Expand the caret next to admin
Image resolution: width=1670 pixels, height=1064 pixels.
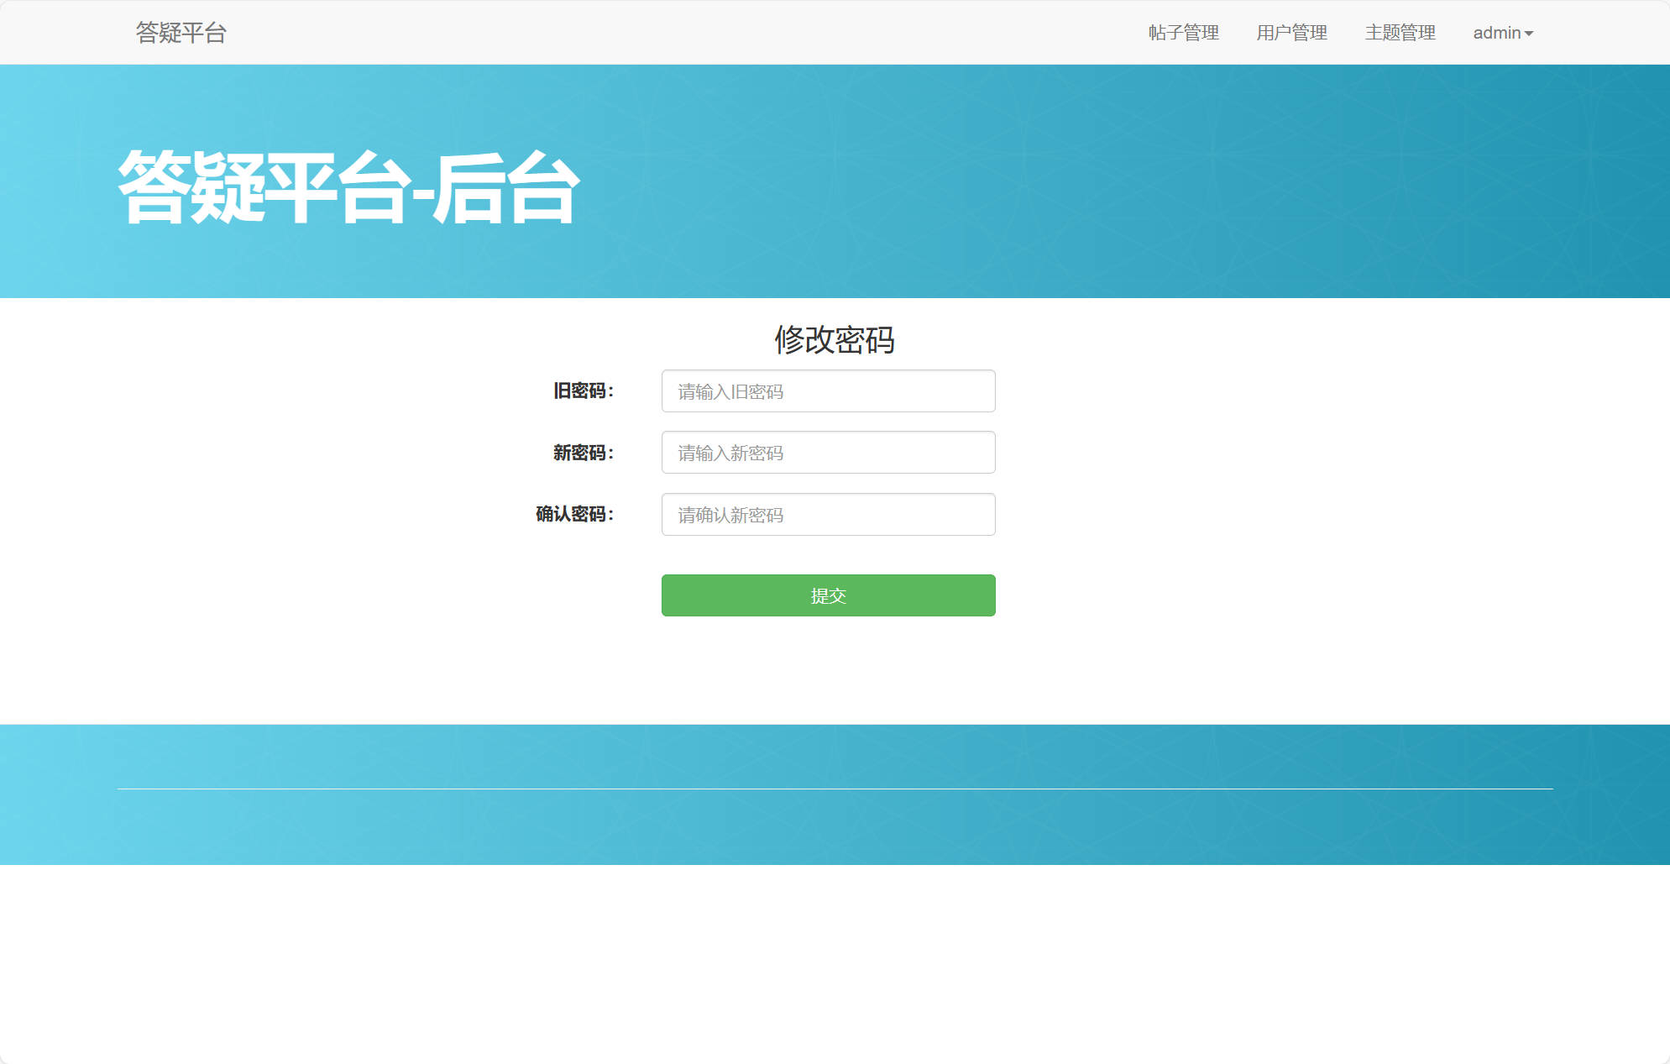click(1530, 34)
